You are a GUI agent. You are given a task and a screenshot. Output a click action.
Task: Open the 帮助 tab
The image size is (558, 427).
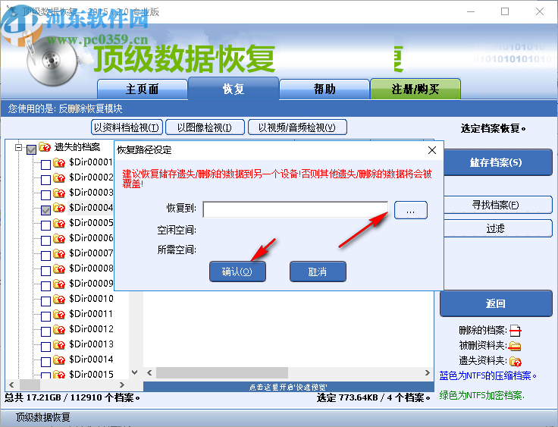324,89
